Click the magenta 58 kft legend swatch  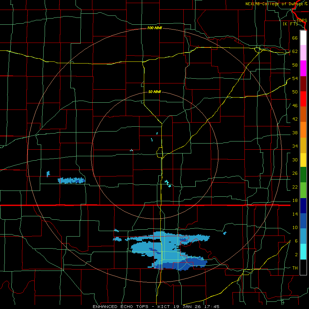point(303,68)
